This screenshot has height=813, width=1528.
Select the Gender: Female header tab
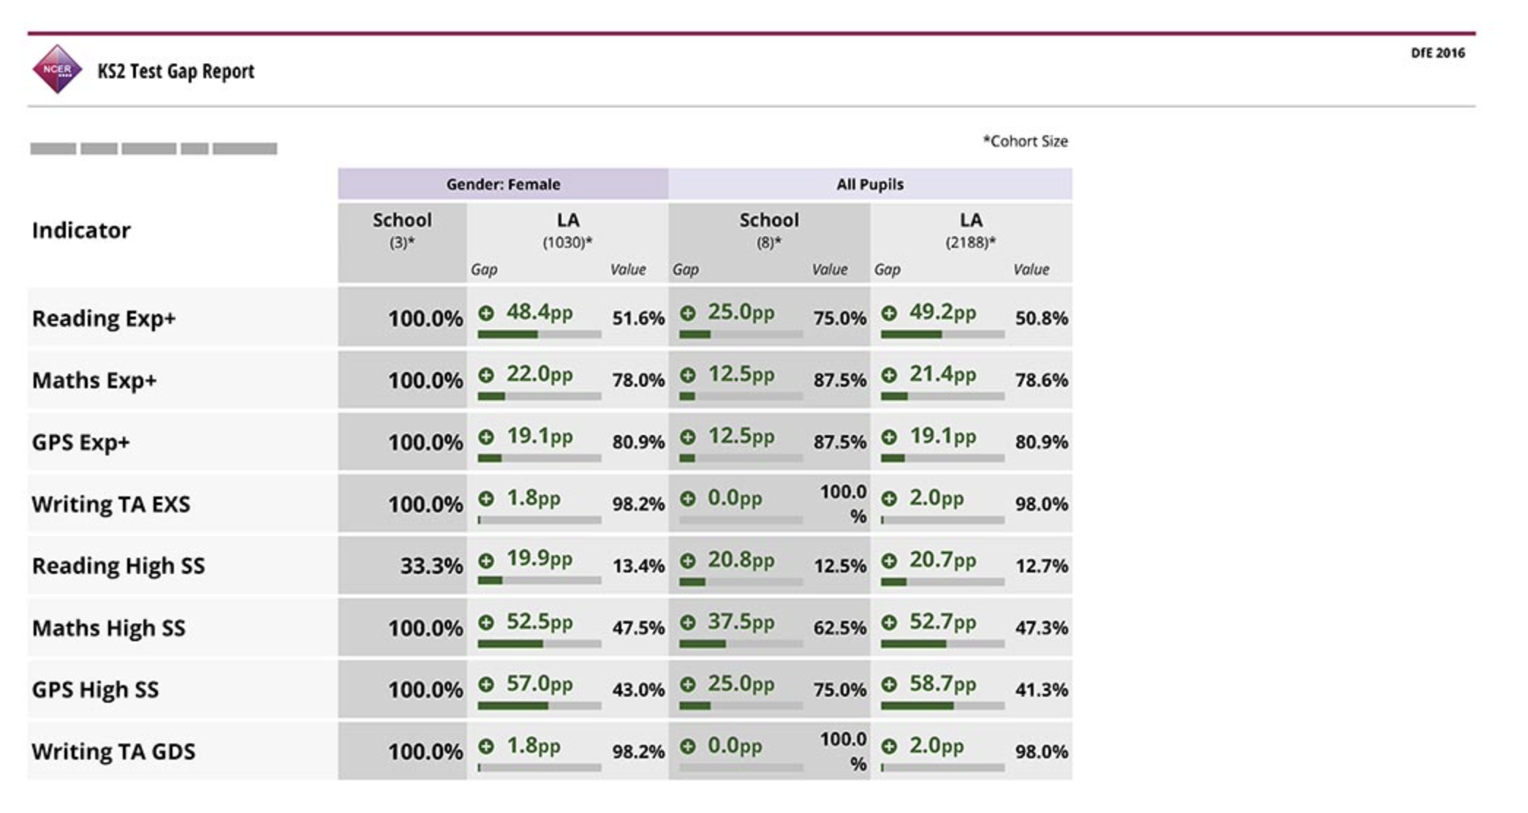(x=503, y=184)
